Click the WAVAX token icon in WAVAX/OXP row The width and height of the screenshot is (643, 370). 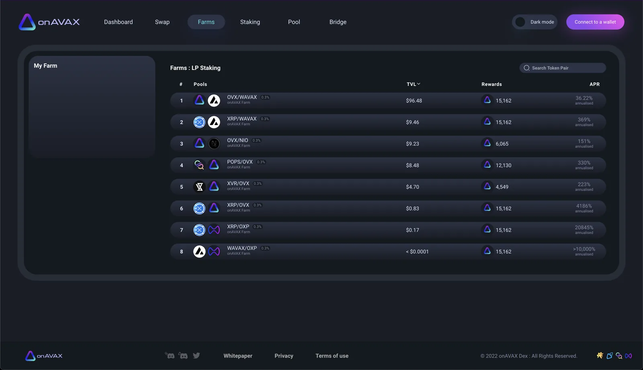click(x=199, y=251)
